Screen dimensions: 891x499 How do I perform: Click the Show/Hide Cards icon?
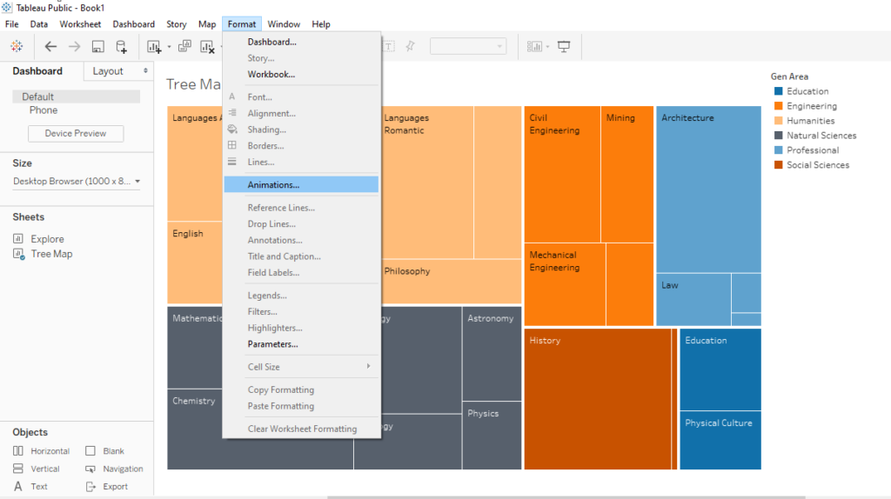pyautogui.click(x=534, y=47)
